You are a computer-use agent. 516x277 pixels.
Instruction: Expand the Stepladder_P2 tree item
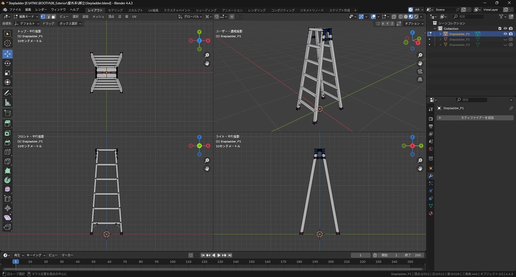point(440,39)
